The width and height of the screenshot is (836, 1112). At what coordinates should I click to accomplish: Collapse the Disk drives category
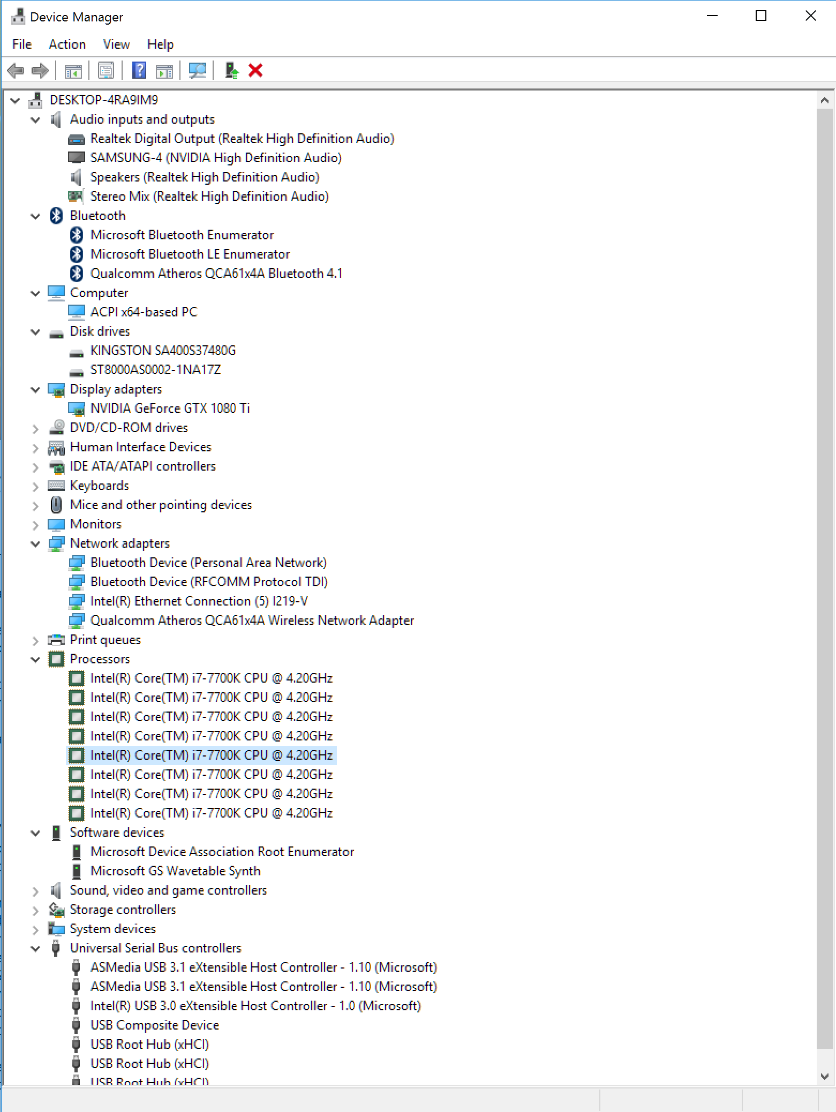(x=35, y=331)
